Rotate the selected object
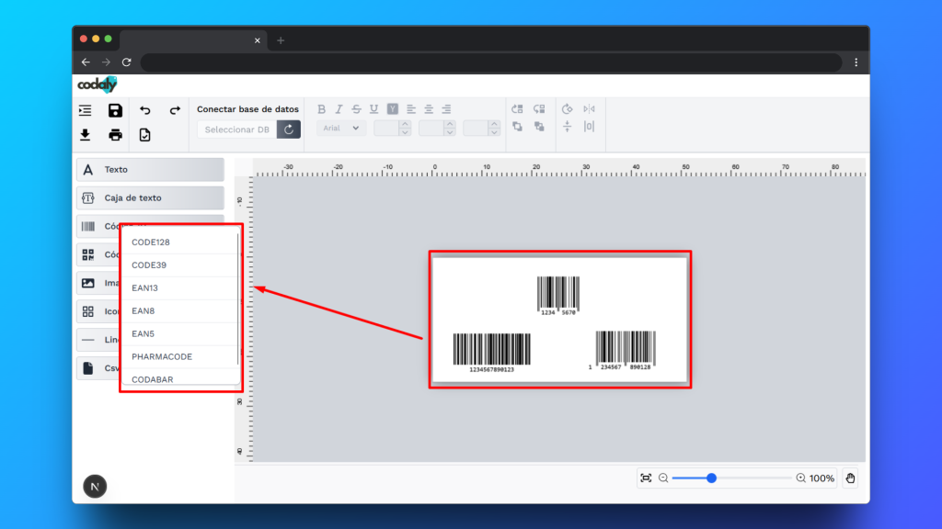942x529 pixels. coord(567,109)
